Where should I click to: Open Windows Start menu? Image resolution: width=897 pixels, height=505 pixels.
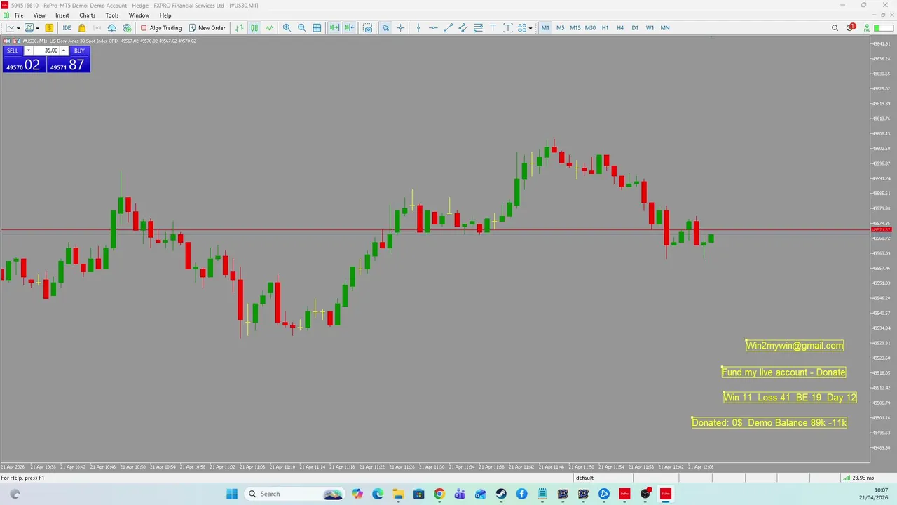(232, 494)
